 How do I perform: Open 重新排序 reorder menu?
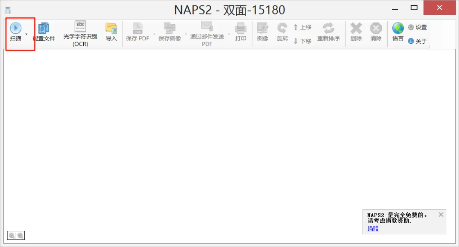(329, 32)
